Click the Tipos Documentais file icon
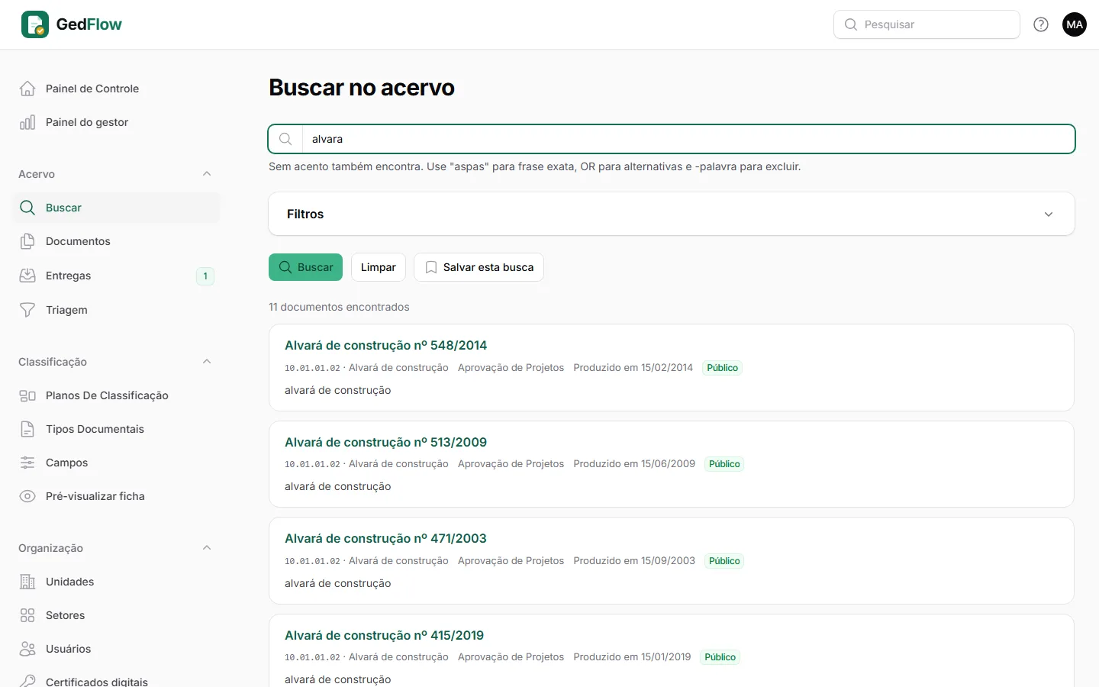The width and height of the screenshot is (1099, 687). pos(27,429)
